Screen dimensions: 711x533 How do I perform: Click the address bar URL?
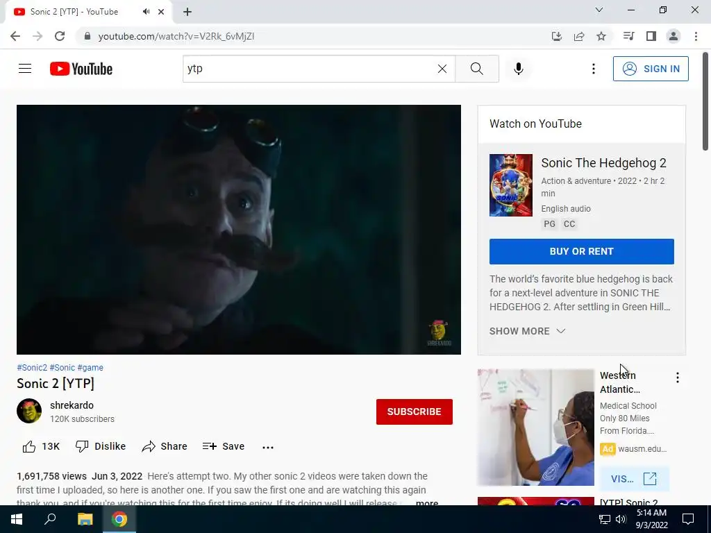coord(176,36)
